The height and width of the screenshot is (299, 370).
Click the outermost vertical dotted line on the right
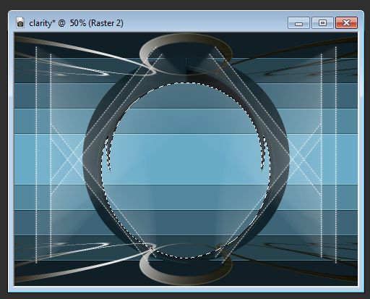(x=336, y=154)
